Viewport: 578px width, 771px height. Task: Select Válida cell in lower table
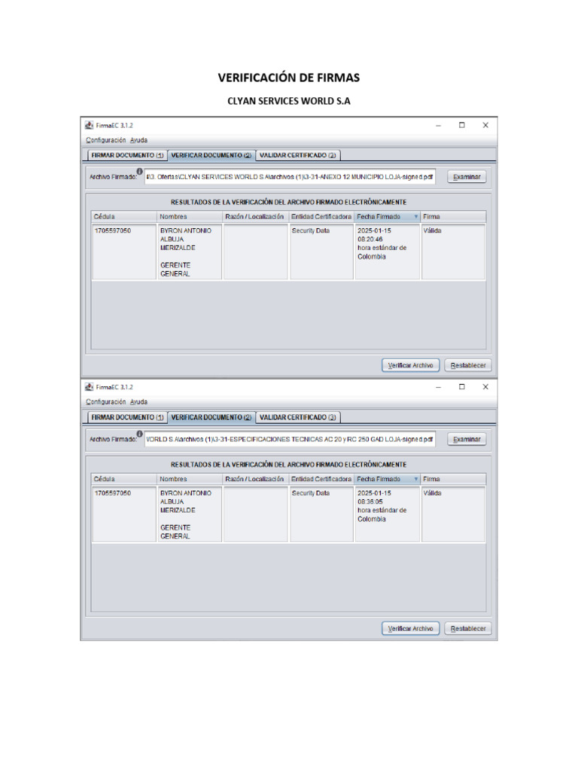453,514
